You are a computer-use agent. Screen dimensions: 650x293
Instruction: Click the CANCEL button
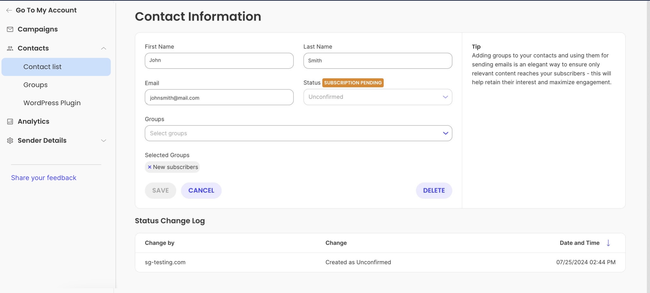201,190
